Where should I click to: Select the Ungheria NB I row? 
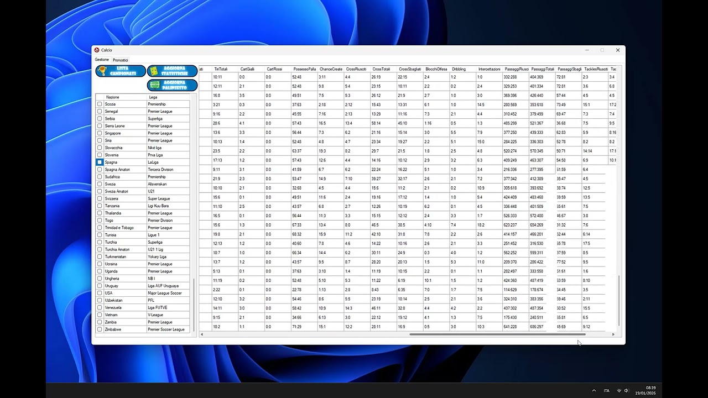(143, 279)
